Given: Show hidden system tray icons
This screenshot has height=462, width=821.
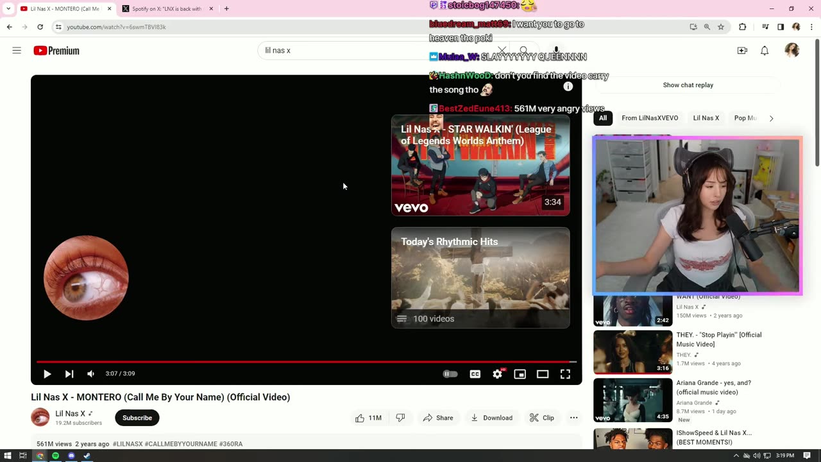Looking at the screenshot, I should click(736, 456).
